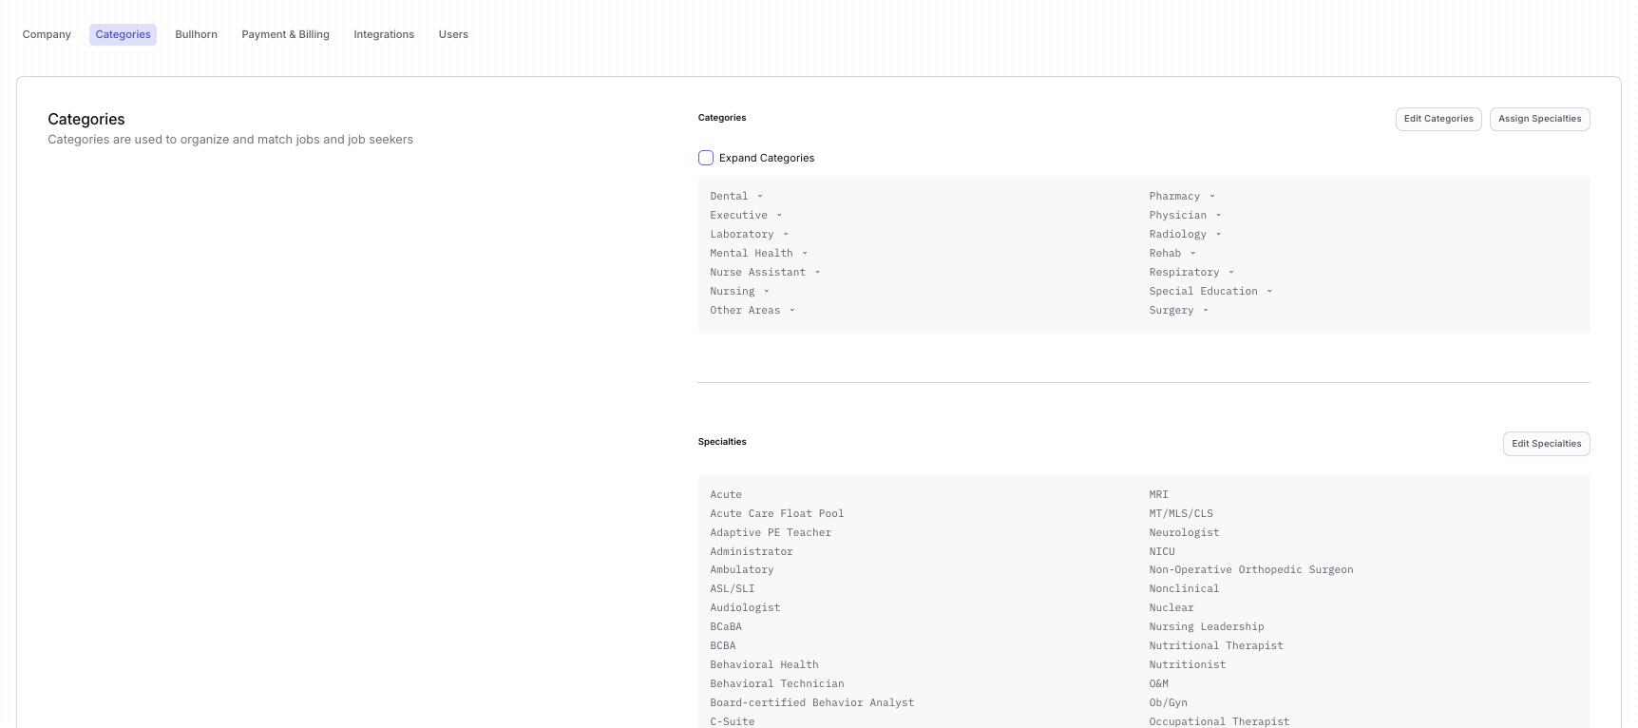This screenshot has height=728, width=1638.
Task: Expand the Radiology category chevron
Action: (x=1218, y=235)
